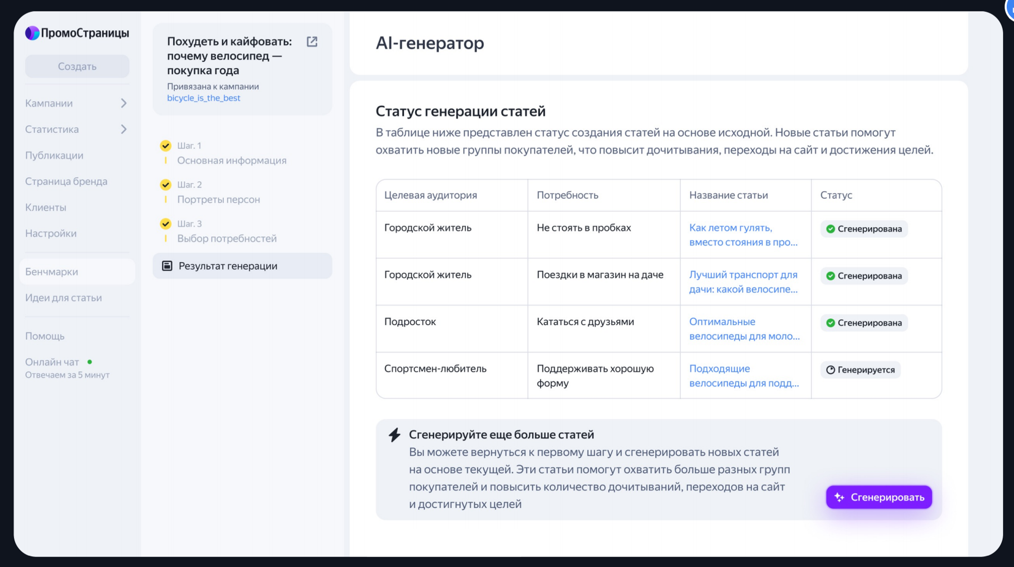Open article via external link icon
Viewport: 1014px width, 567px height.
pos(312,42)
